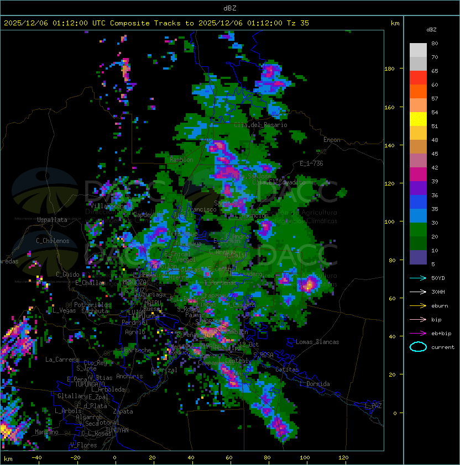Click the 'current' legend label
The width and height of the screenshot is (460, 465).
[x=443, y=347]
